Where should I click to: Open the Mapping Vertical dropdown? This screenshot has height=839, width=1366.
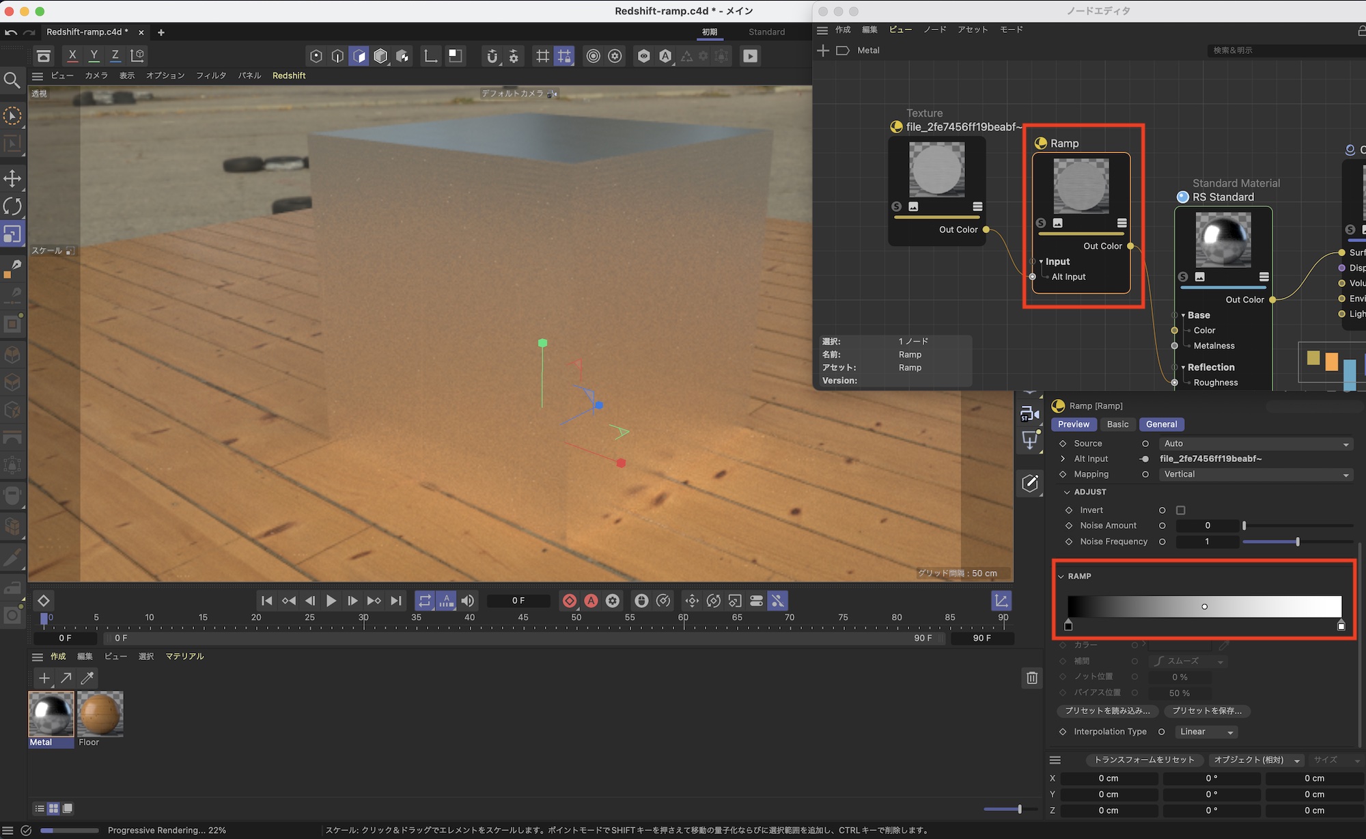tap(1255, 474)
